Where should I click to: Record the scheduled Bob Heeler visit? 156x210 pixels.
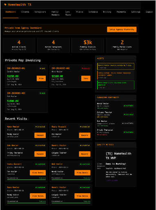(40, 154)
